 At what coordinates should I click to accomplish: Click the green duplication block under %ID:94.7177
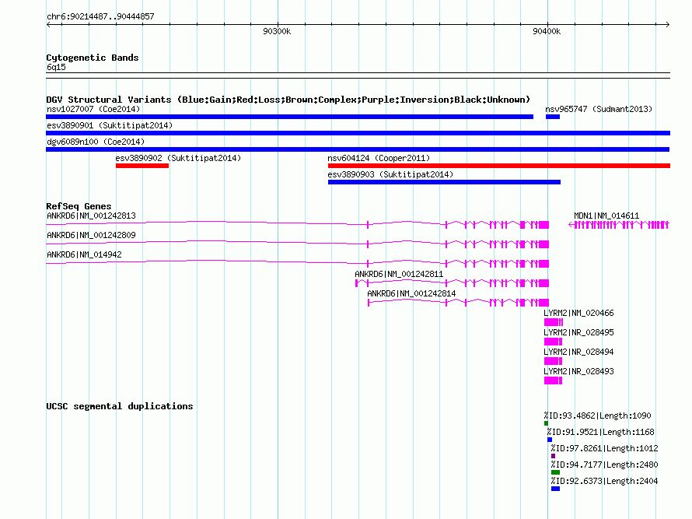click(556, 472)
